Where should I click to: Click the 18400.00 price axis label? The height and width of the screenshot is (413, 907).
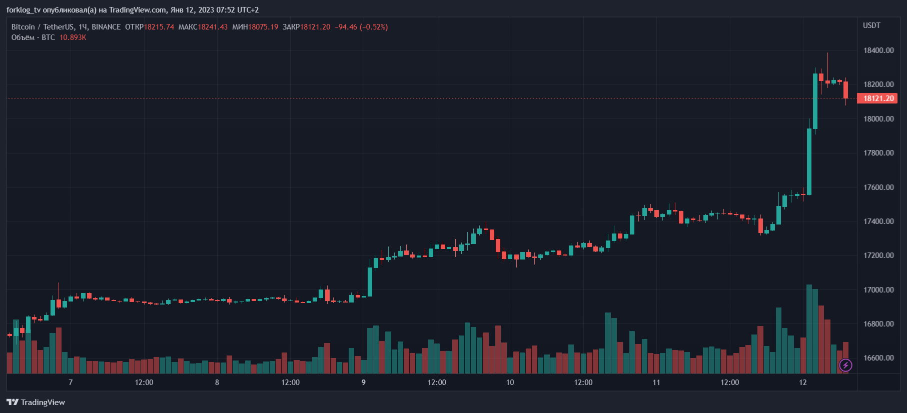(878, 50)
